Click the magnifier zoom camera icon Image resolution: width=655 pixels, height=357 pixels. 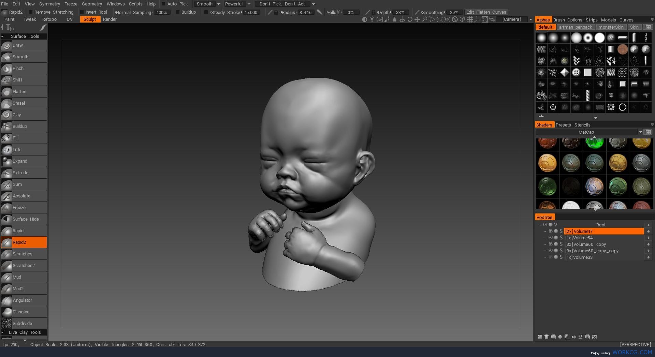pyautogui.click(x=425, y=19)
